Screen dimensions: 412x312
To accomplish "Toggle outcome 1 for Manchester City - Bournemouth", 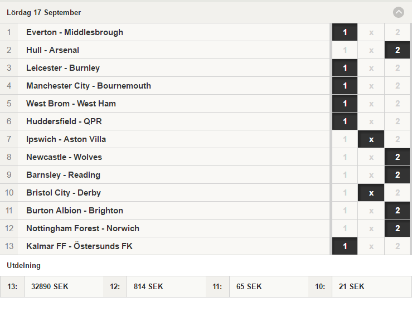I will click(345, 86).
